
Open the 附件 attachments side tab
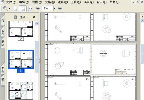point(3,69)
